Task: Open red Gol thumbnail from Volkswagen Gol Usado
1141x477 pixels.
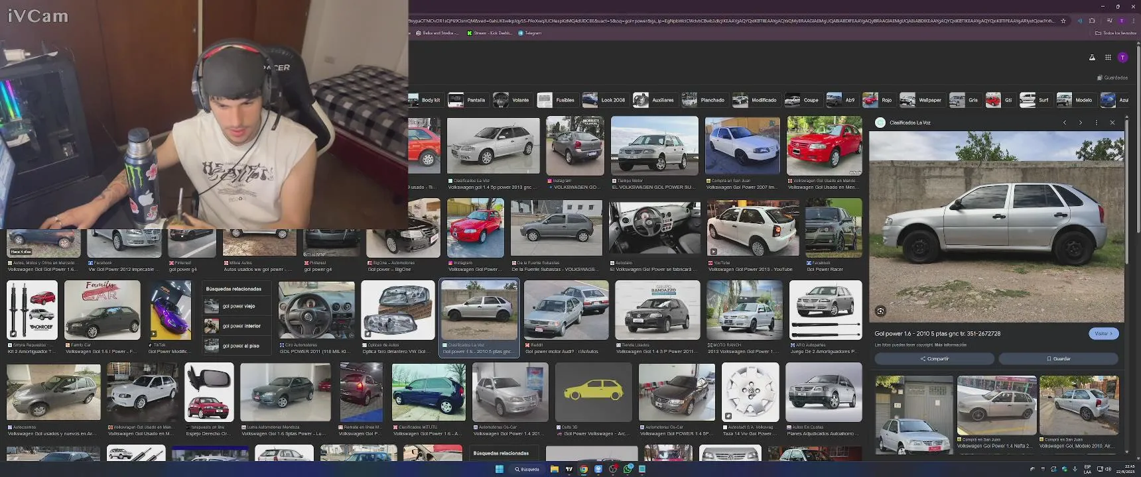Action: coord(824,146)
